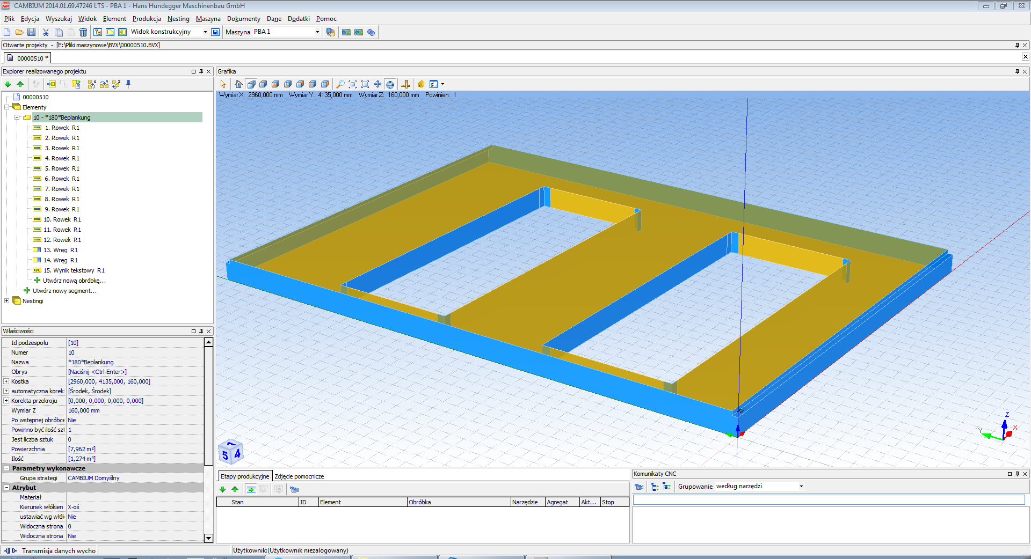Switch to Zdjęcie pomocnicze tab
This screenshot has width=1031, height=559.
tap(299, 476)
